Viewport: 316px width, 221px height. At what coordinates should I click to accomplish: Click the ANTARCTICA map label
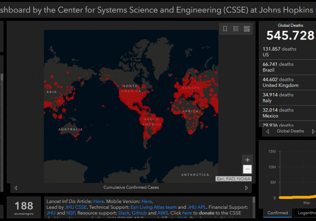(x=195, y=175)
